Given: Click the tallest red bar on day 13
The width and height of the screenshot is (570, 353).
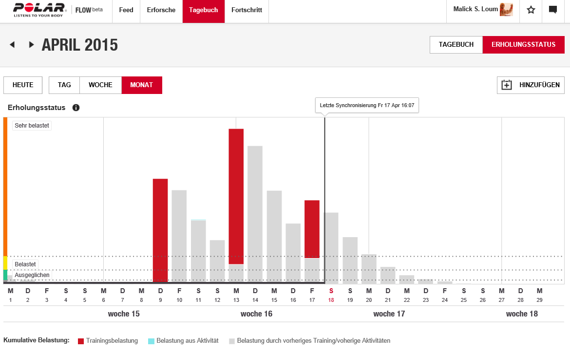Looking at the screenshot, I should pos(236,195).
